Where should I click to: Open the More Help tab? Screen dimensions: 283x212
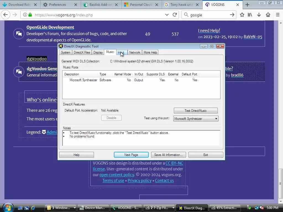[150, 52]
